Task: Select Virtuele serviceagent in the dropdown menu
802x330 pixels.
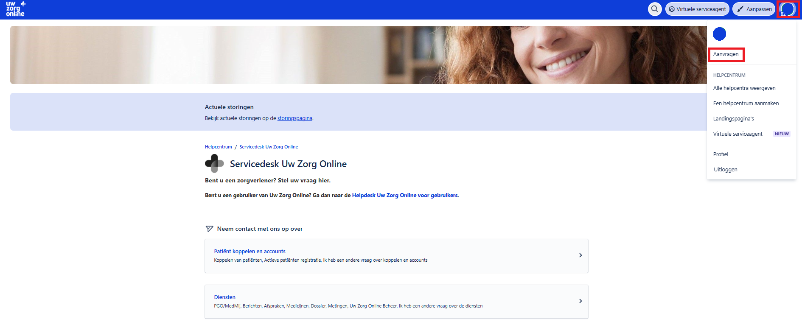Action: (x=738, y=134)
